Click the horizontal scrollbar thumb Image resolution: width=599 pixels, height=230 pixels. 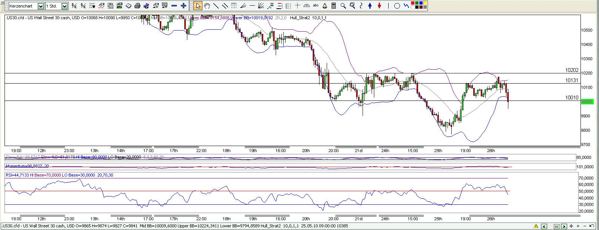click(556, 226)
